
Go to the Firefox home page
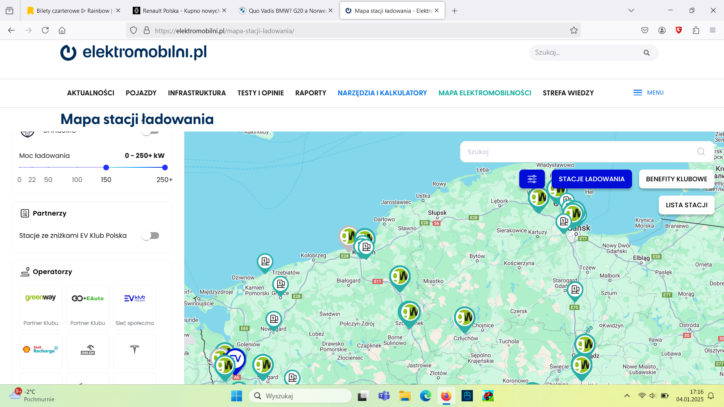[x=62, y=31]
